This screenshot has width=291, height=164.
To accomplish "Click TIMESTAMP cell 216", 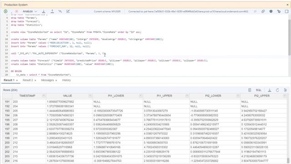I will coord(29,161).
